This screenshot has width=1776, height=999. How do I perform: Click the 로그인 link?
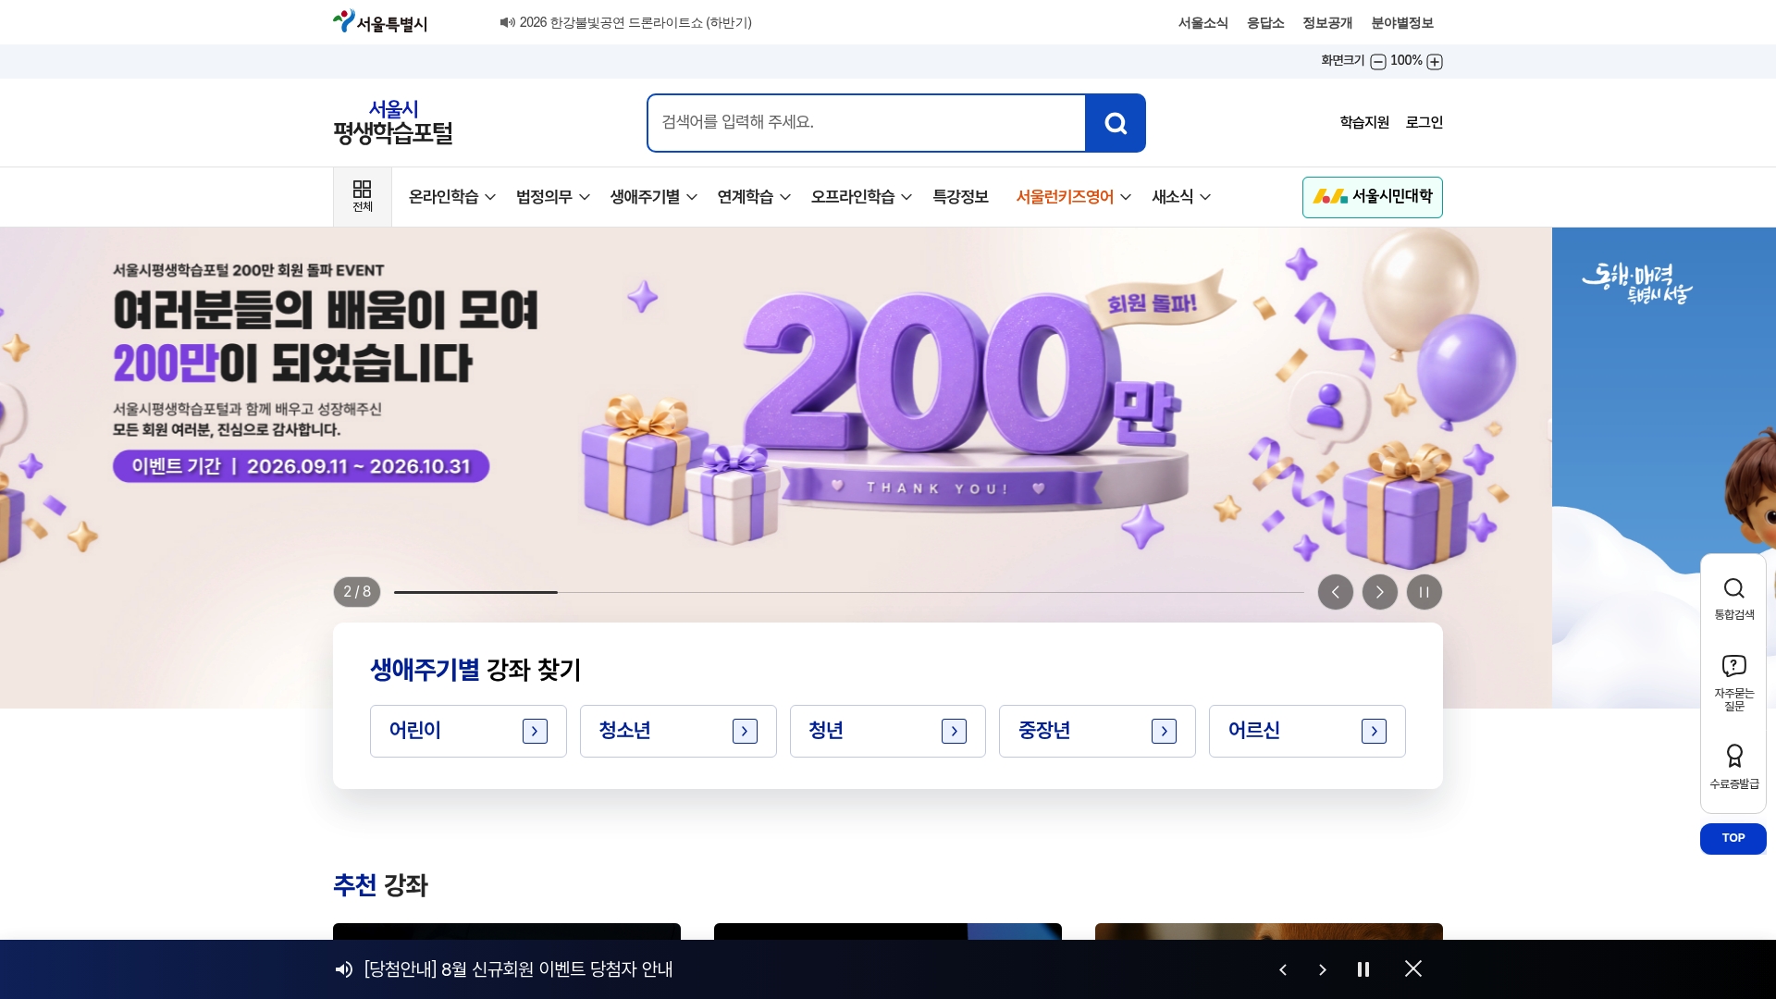click(1424, 122)
